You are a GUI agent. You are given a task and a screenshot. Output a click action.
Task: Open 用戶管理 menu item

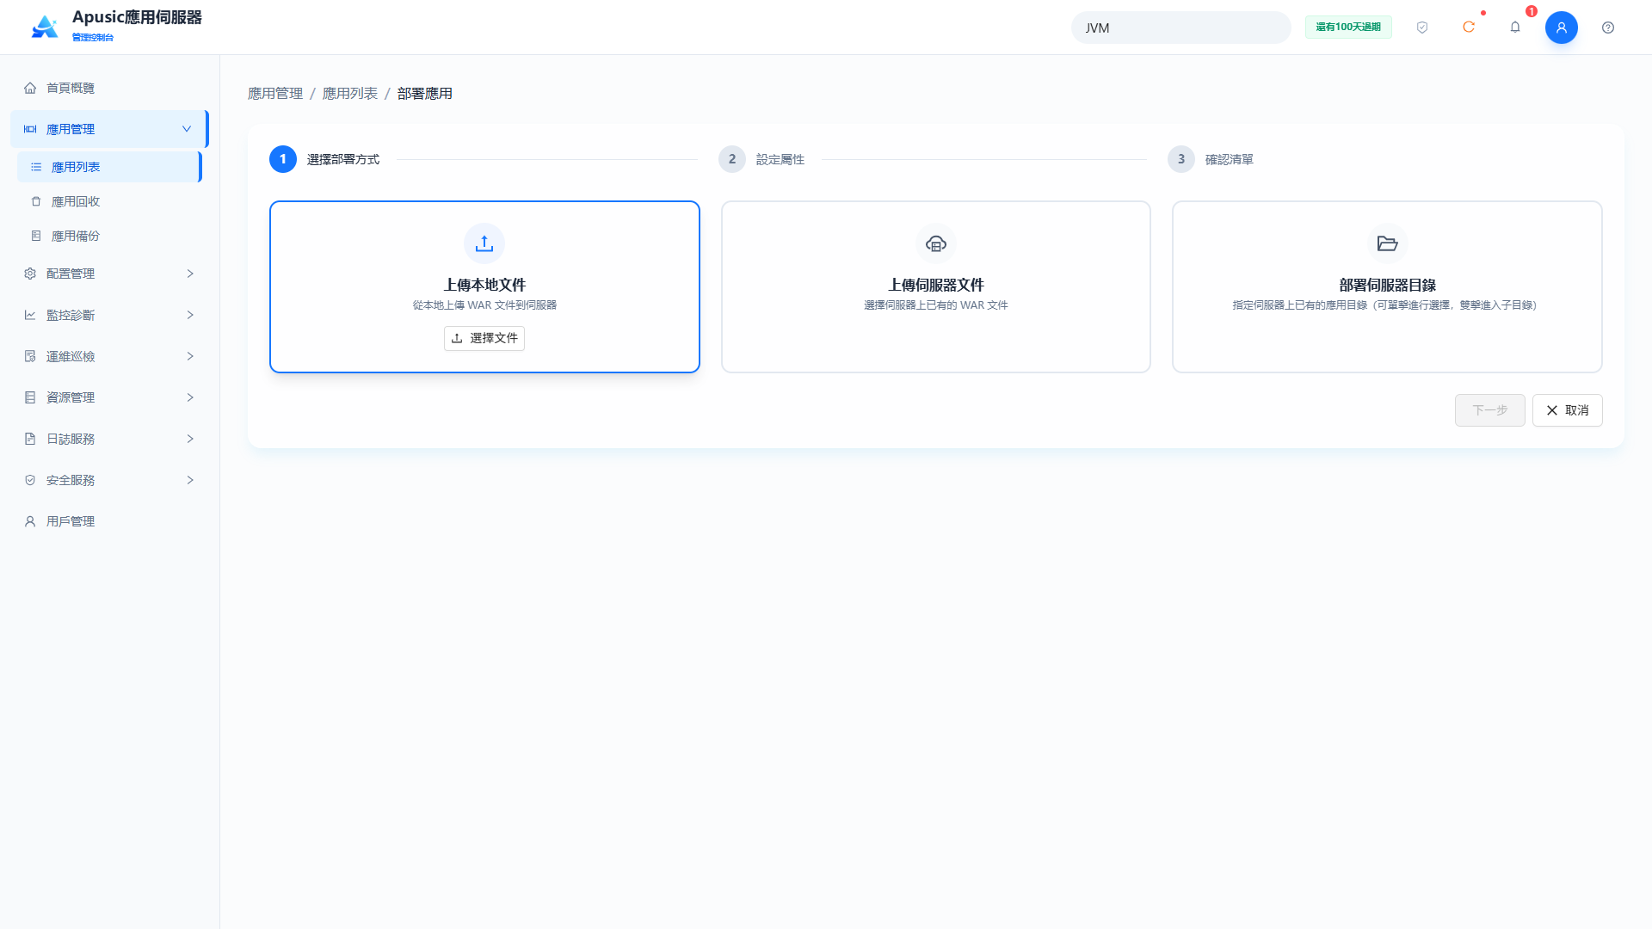pyautogui.click(x=109, y=521)
